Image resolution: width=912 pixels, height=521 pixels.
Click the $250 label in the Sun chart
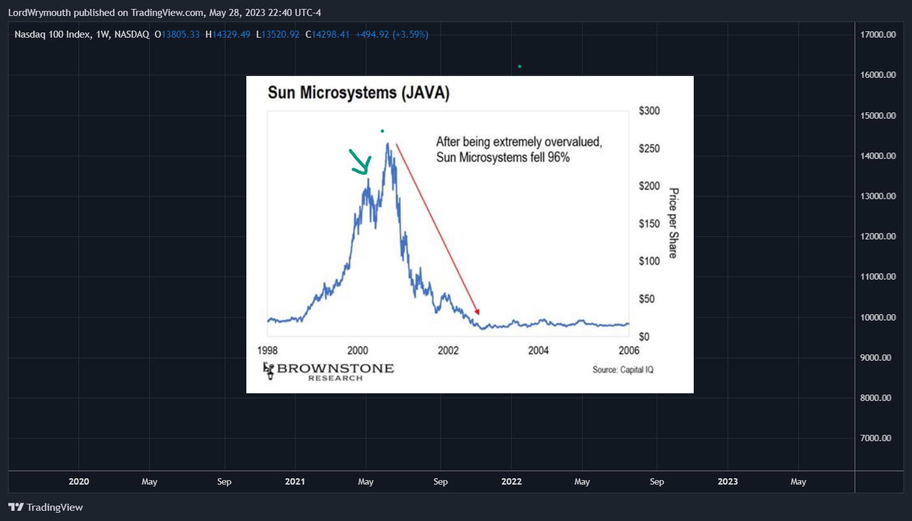(x=649, y=149)
